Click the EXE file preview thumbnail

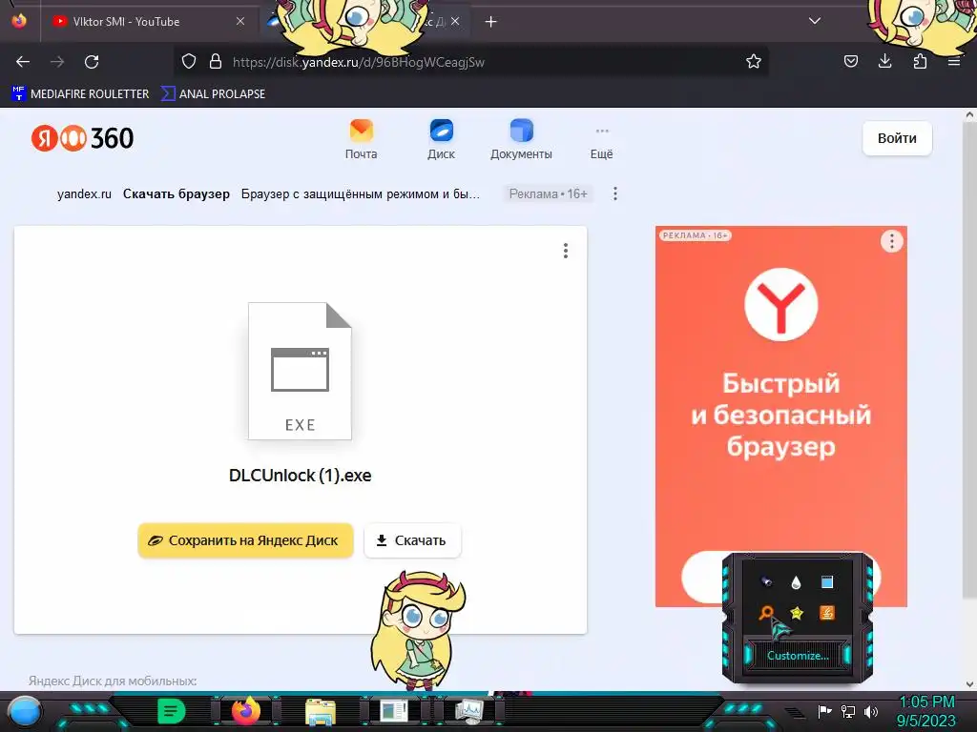point(300,371)
